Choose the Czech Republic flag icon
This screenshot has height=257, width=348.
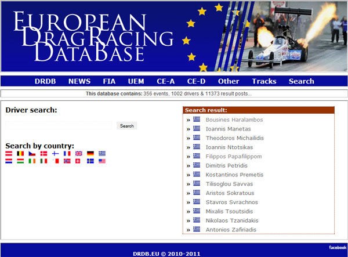click(32, 153)
